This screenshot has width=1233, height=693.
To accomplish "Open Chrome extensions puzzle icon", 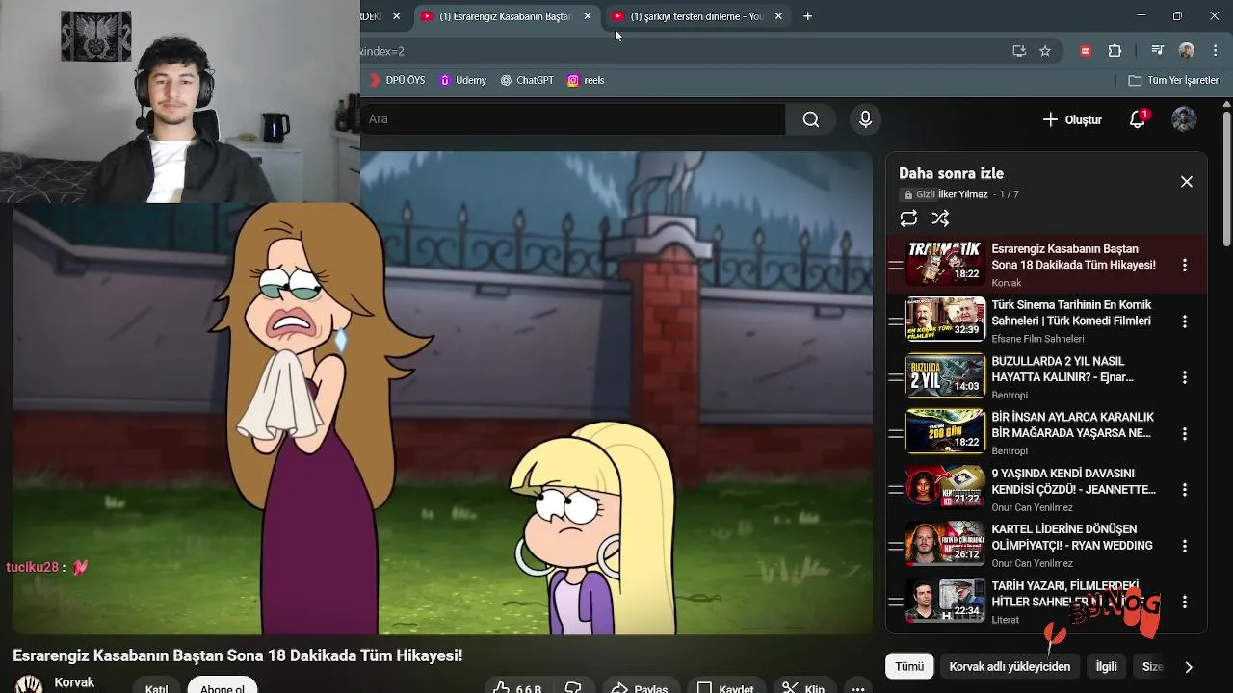I will coord(1115,51).
